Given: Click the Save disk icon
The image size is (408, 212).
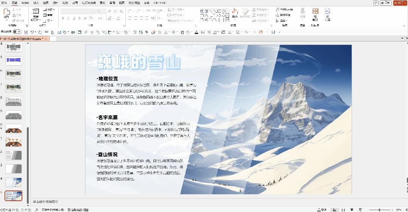Looking at the screenshot, I should click(26, 32).
